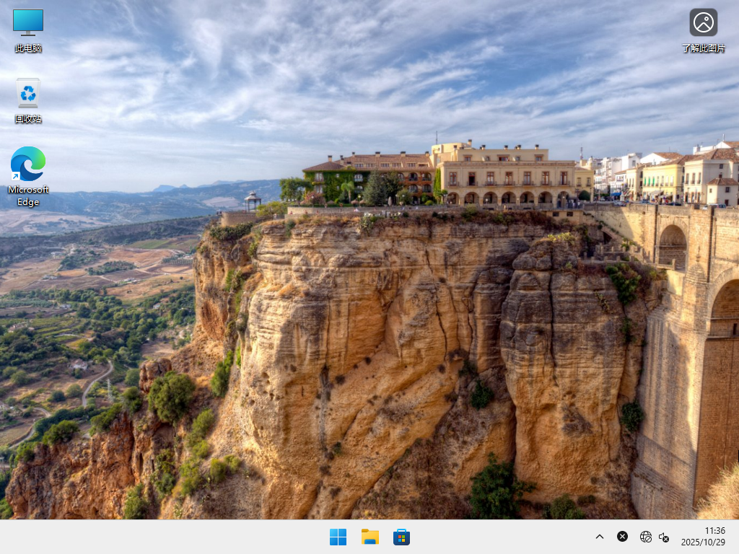Click the black circular X tray icon
Viewport: 739px width, 554px height.
point(622,537)
